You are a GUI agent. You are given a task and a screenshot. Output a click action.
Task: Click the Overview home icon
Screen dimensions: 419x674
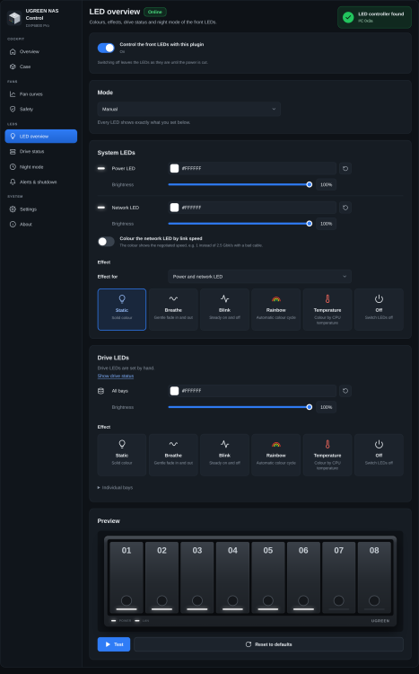(13, 51)
